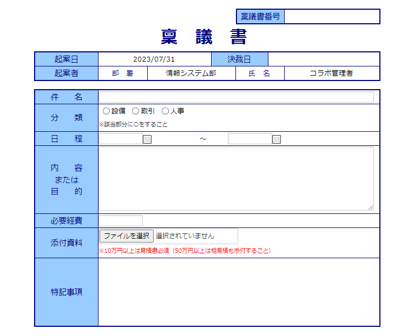Click the コラボ管理者 name cell
Image resolution: width=414 pixels, height=336 pixels.
[331, 73]
